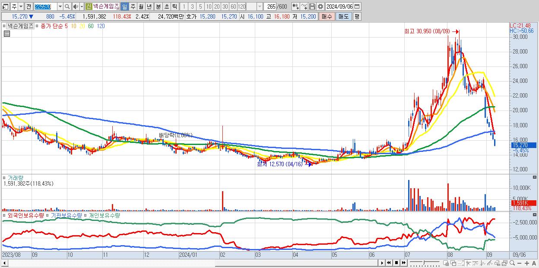Click the green 신 badge icon
Viewport: 539px width, 268px height.
[89, 6]
